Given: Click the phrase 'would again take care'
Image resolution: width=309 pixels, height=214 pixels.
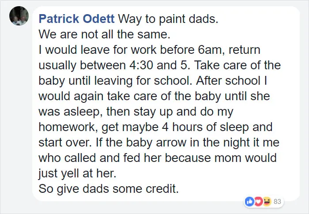Looking at the screenshot, I should tap(98, 96).
